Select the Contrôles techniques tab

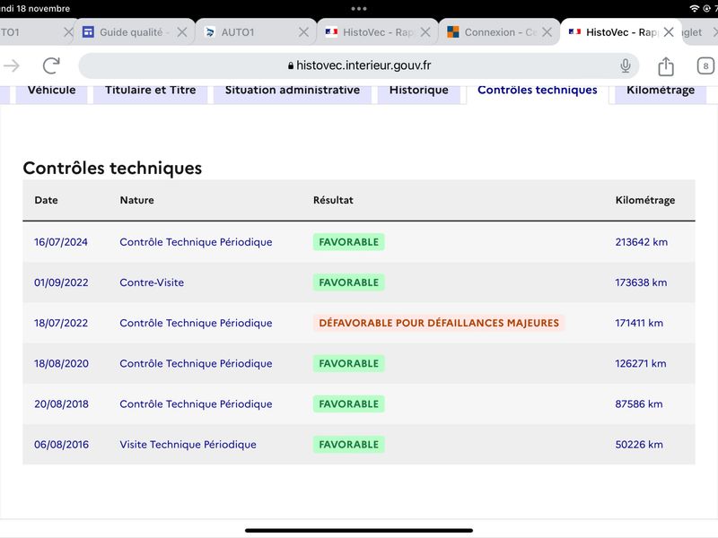pyautogui.click(x=537, y=93)
